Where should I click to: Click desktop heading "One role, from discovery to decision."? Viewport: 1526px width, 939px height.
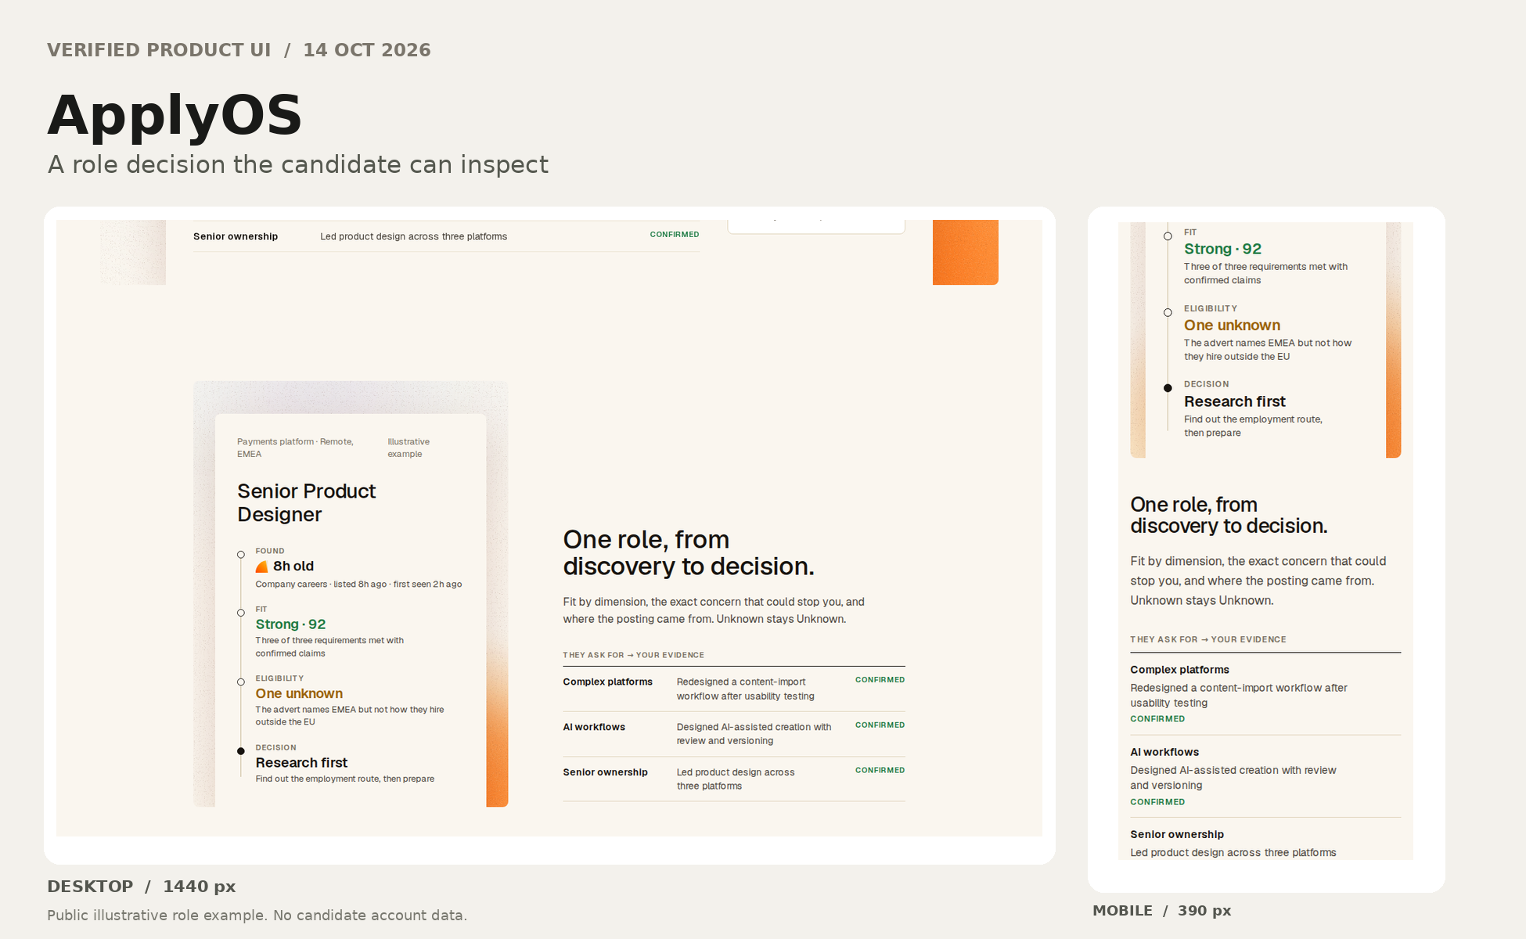click(689, 552)
